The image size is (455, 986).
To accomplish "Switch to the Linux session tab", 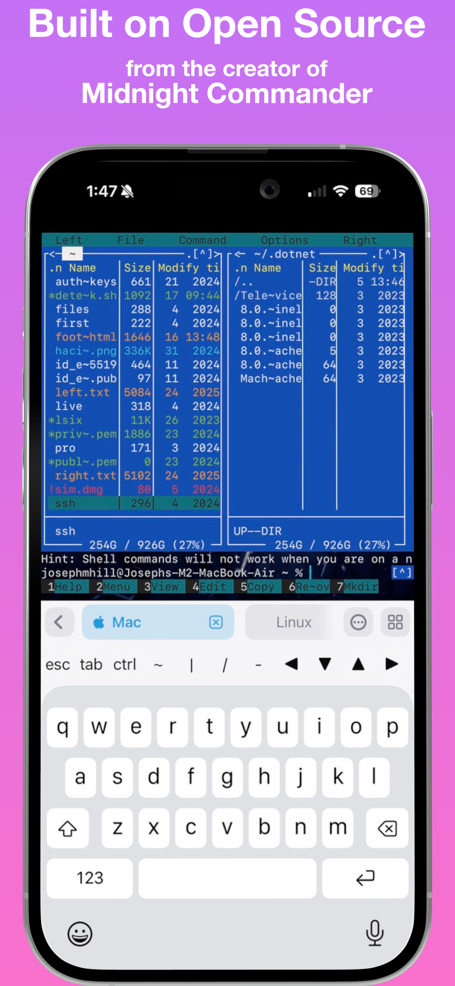I will pyautogui.click(x=293, y=622).
